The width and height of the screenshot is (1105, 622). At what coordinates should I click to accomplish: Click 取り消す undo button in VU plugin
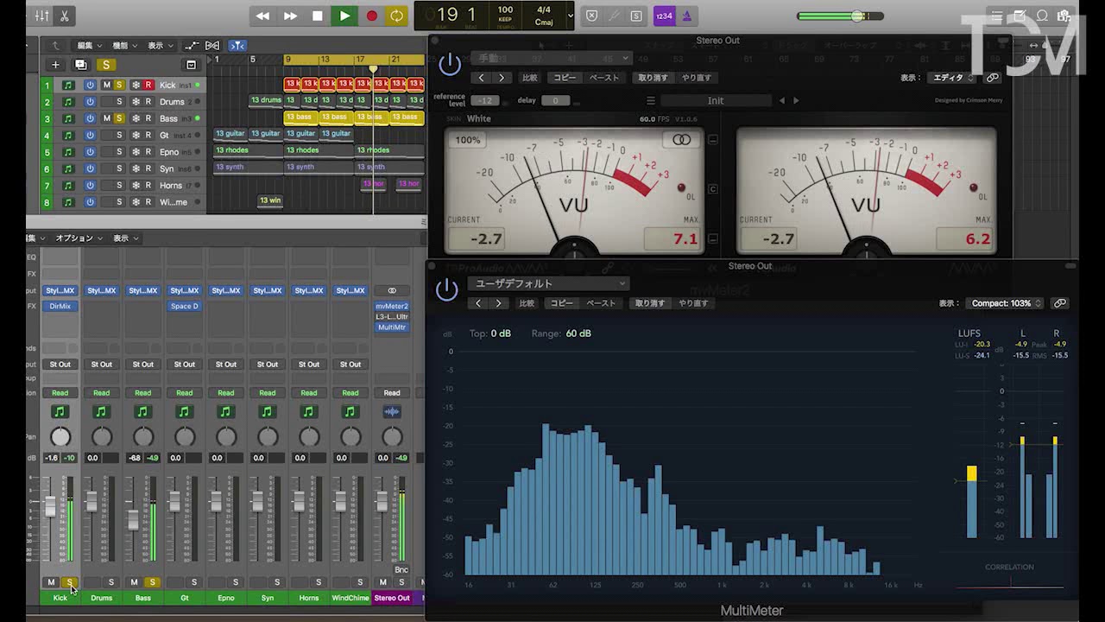coord(654,78)
